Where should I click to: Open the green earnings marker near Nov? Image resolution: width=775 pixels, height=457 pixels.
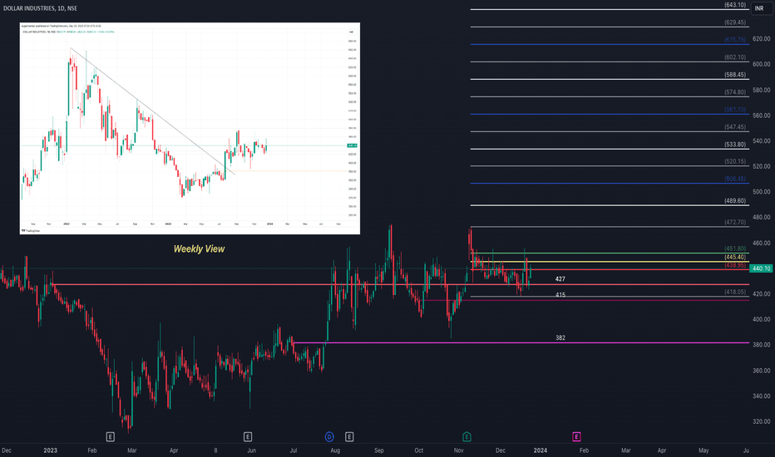click(466, 437)
